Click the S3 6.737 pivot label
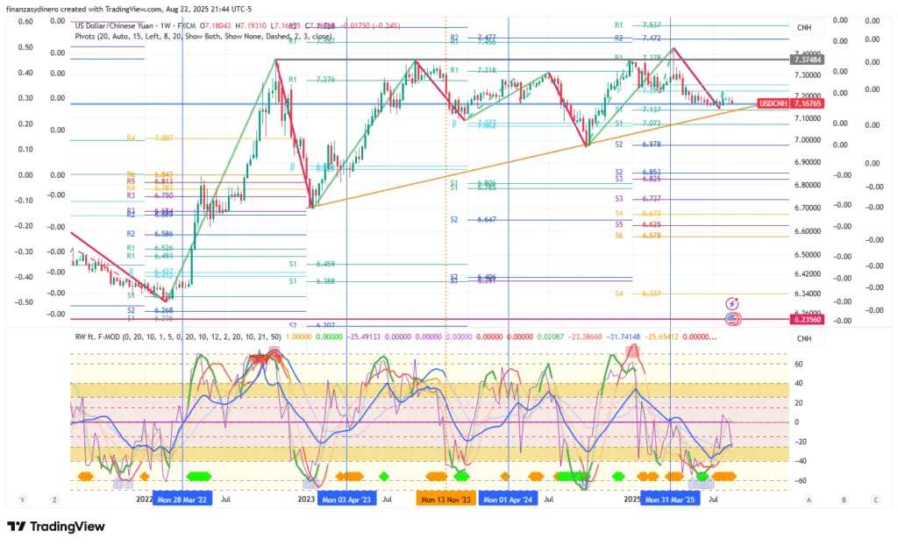Screen dimensions: 898x545 pyautogui.click(x=638, y=199)
